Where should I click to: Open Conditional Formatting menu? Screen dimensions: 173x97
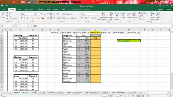[x=102, y=16]
